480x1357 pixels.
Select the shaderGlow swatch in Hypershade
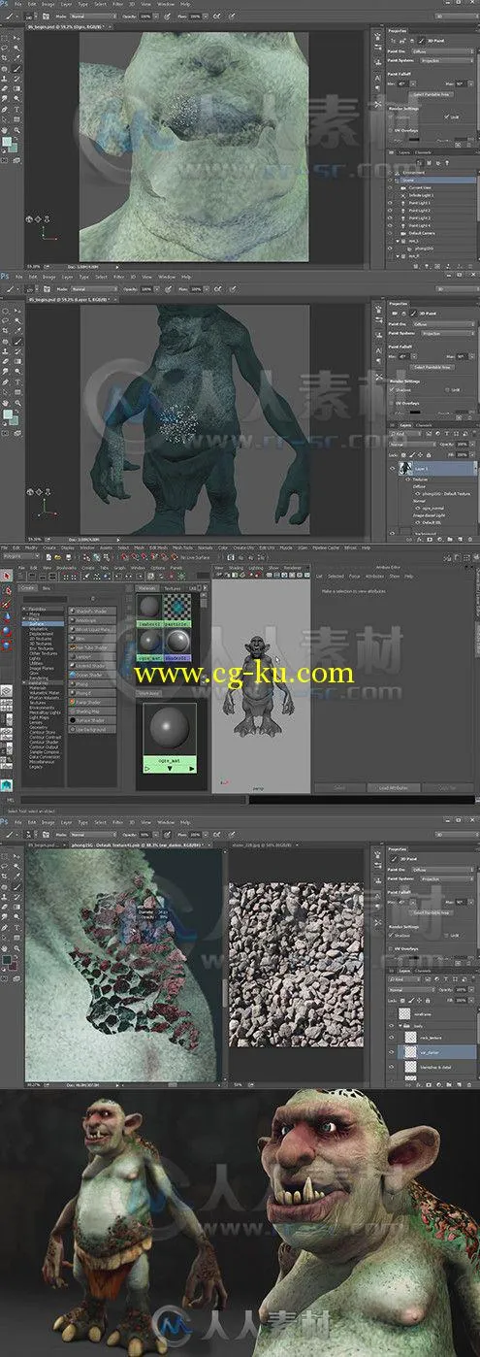coord(176,643)
